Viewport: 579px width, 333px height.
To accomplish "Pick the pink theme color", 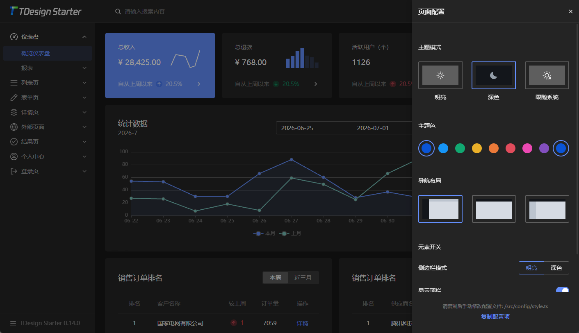I will click(527, 148).
